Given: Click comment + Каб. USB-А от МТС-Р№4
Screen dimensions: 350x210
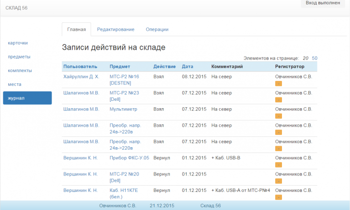Looking at the screenshot, I should coord(241,191).
